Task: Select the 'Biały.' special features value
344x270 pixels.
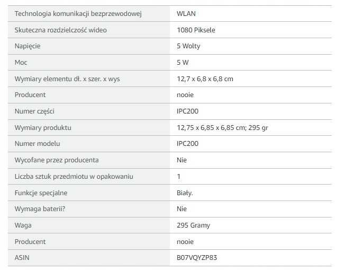Action: click(185, 193)
